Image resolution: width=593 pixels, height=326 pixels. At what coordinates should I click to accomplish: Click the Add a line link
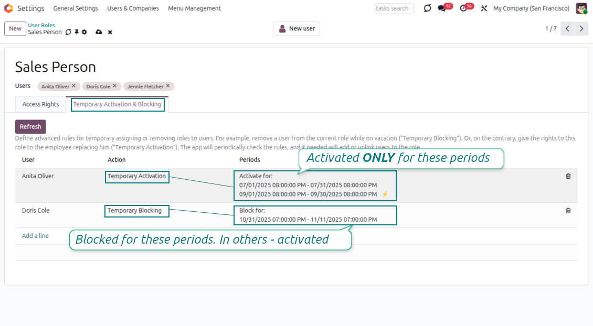pyautogui.click(x=35, y=236)
